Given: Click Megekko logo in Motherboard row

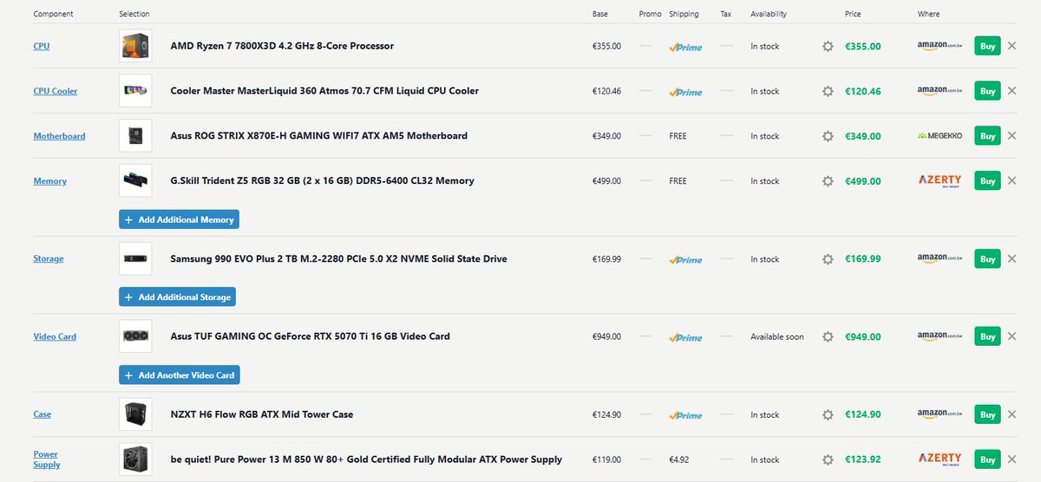Looking at the screenshot, I should [940, 136].
